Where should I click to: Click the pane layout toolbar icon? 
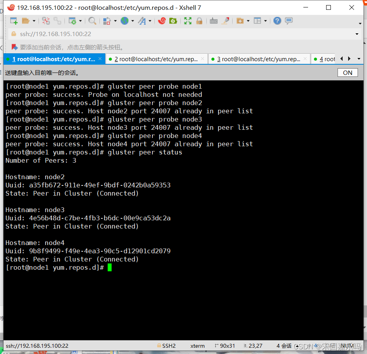click(257, 21)
